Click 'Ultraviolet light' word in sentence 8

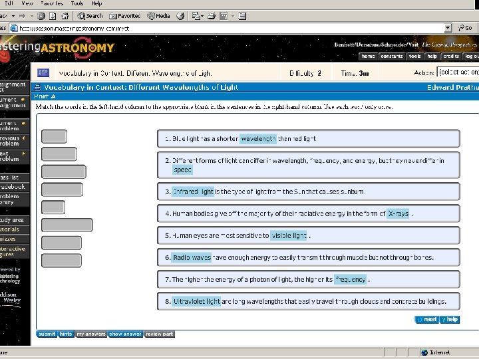(196, 302)
